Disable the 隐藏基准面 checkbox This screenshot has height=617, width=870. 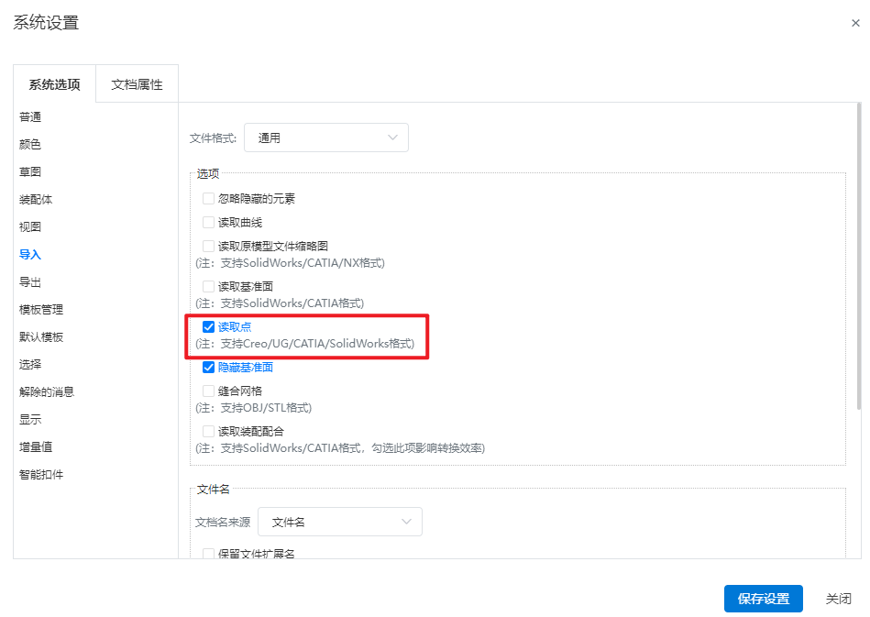click(x=209, y=368)
